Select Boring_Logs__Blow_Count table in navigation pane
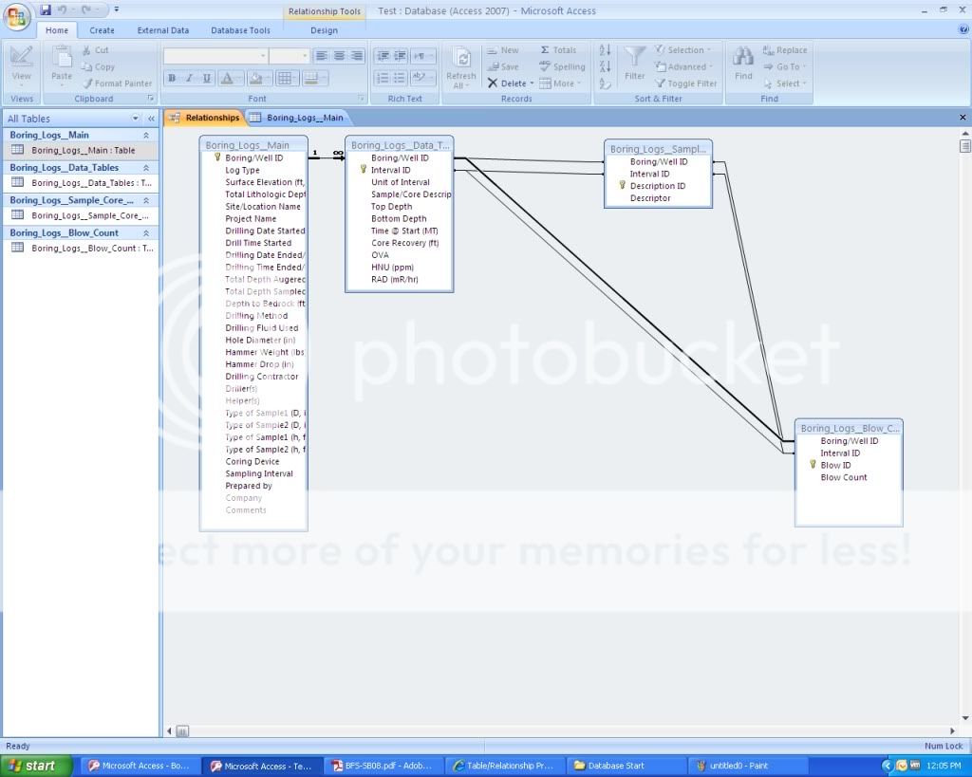This screenshot has height=777, width=972. [90, 249]
